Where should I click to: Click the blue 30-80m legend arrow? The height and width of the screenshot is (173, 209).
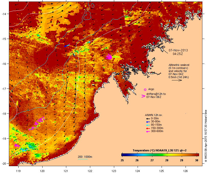click(148, 122)
